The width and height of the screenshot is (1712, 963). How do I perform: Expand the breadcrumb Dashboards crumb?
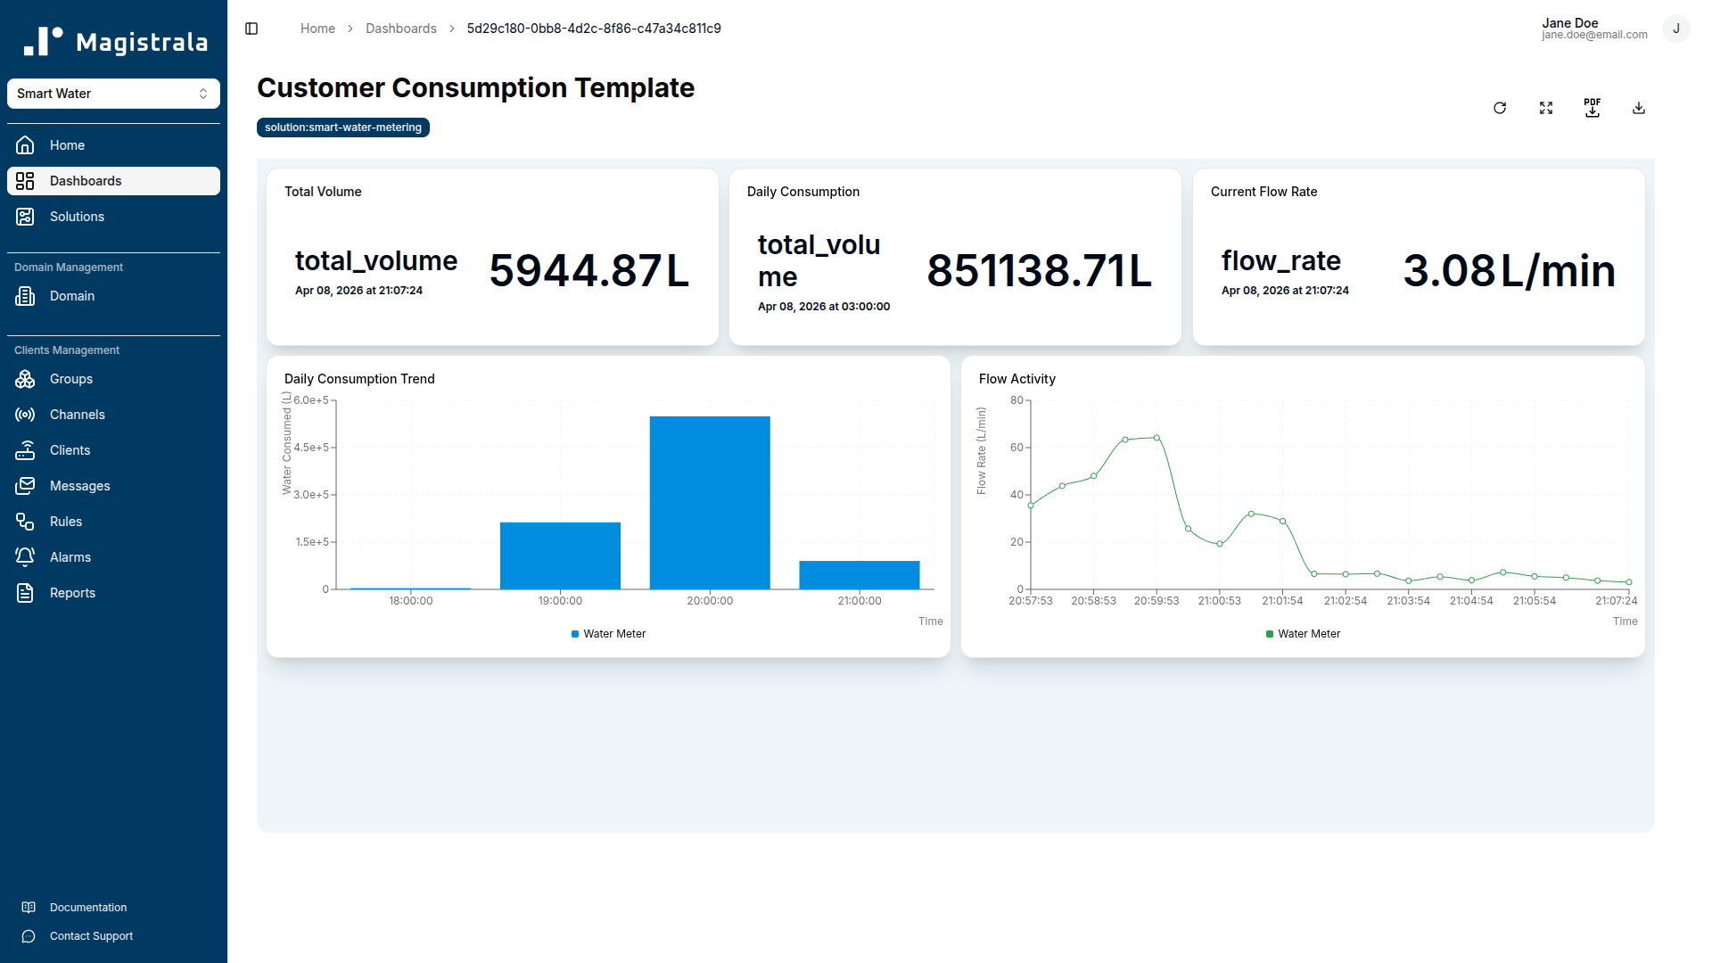tap(400, 28)
